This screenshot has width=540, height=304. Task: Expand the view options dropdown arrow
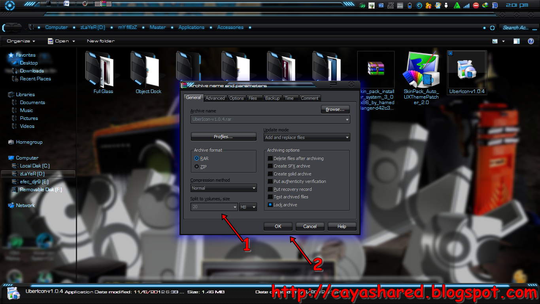503,41
